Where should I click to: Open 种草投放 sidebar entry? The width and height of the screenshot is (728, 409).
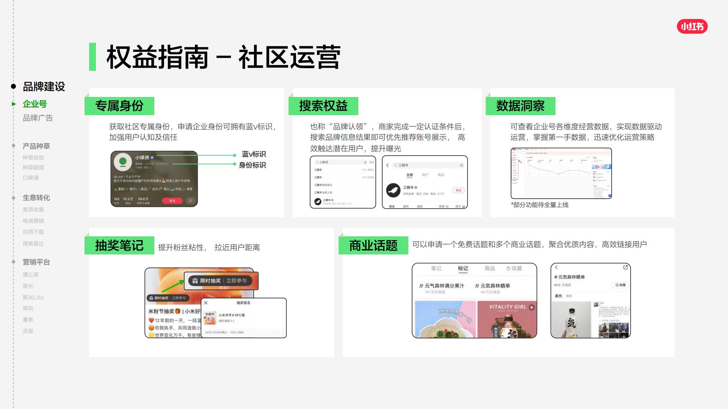[33, 158]
